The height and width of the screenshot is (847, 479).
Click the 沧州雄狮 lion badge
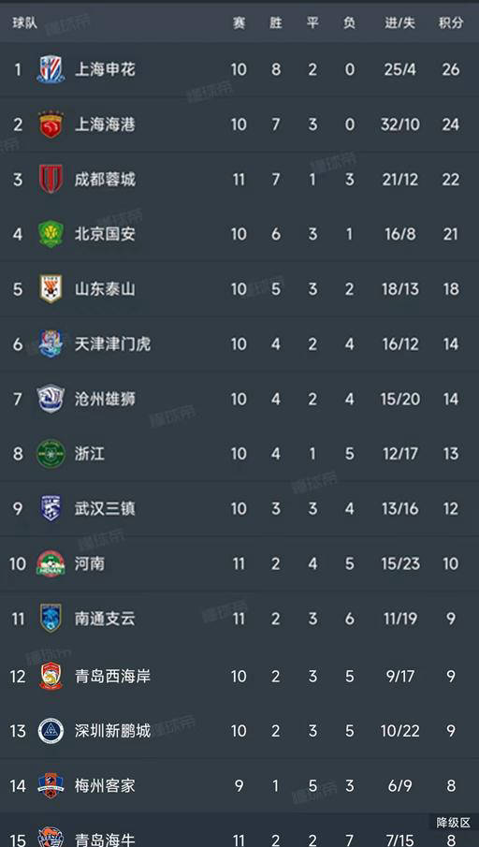(x=51, y=400)
